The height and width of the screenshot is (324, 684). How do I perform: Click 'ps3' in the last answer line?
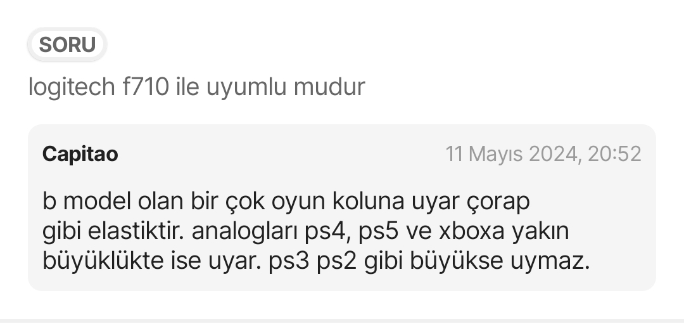pyautogui.click(x=289, y=262)
